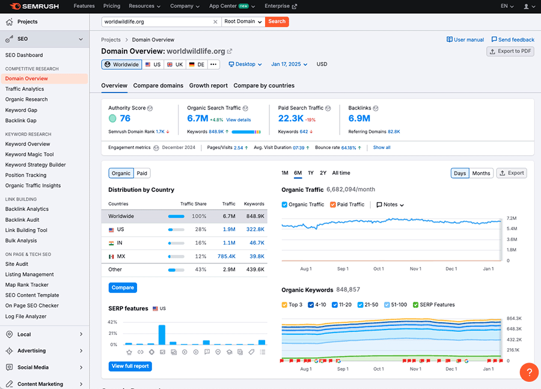Click the User manual book icon
Viewport: 541px width, 389px height.
449,39
